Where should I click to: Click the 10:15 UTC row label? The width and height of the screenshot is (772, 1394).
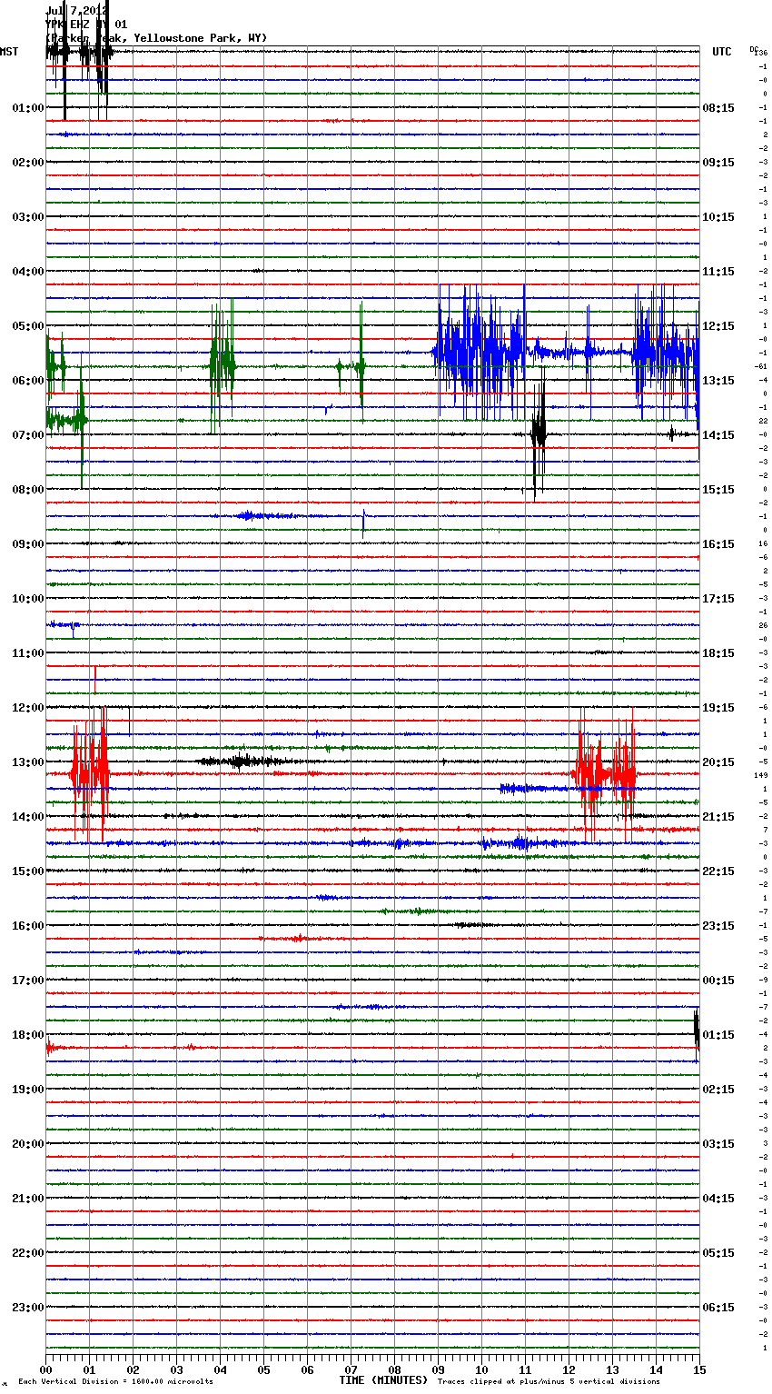click(x=718, y=217)
